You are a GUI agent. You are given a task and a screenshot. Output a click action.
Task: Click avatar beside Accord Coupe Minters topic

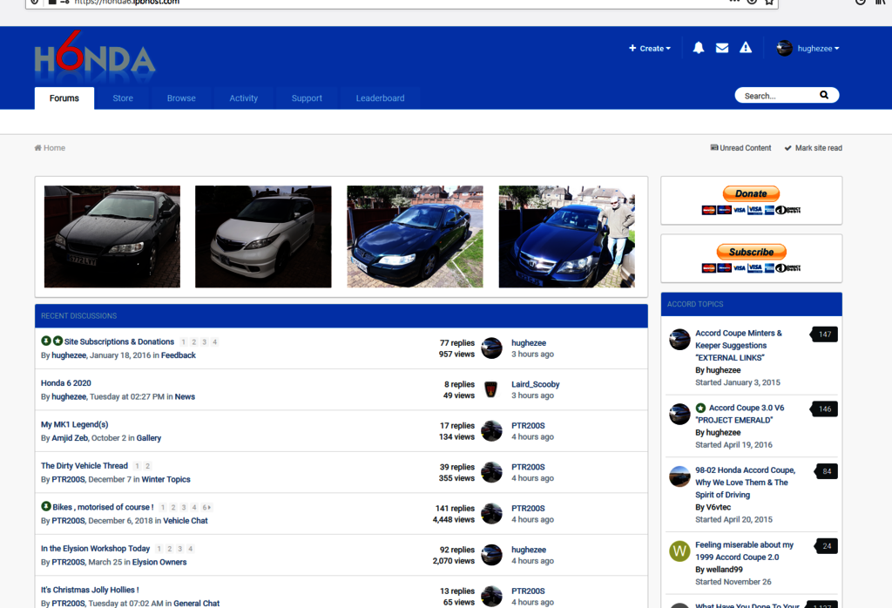[679, 340]
